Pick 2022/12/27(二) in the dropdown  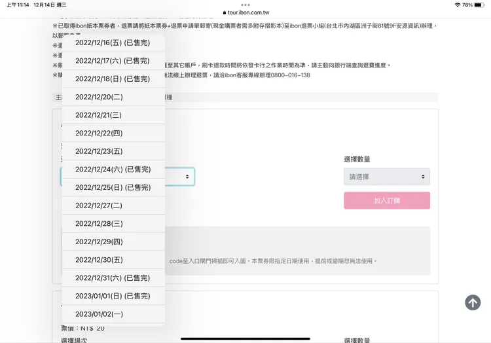[x=113, y=206]
